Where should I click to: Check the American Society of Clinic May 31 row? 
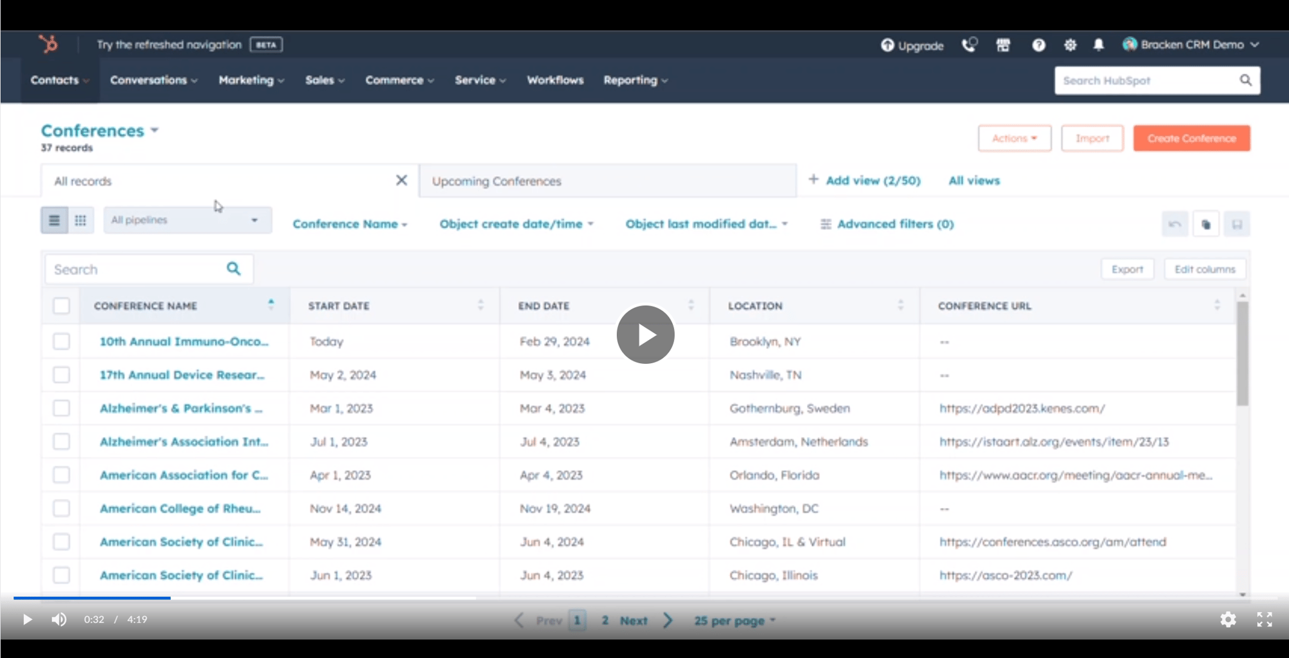61,542
